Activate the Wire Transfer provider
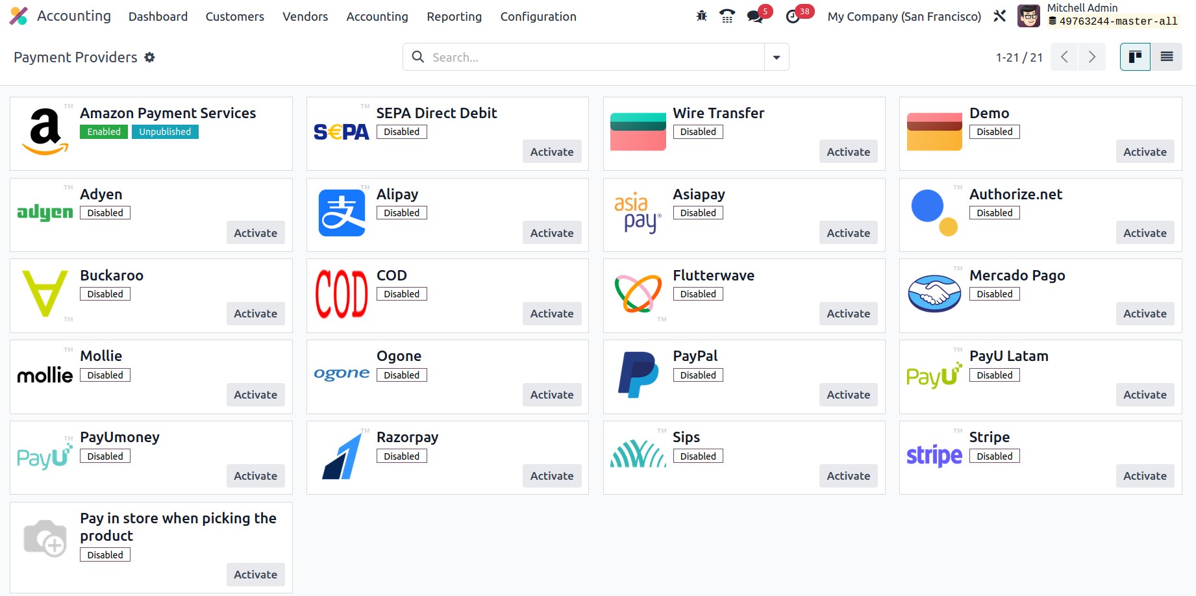 (x=848, y=151)
